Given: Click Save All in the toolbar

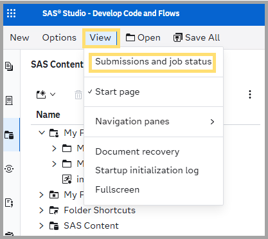Looking at the screenshot, I should pyautogui.click(x=197, y=38).
